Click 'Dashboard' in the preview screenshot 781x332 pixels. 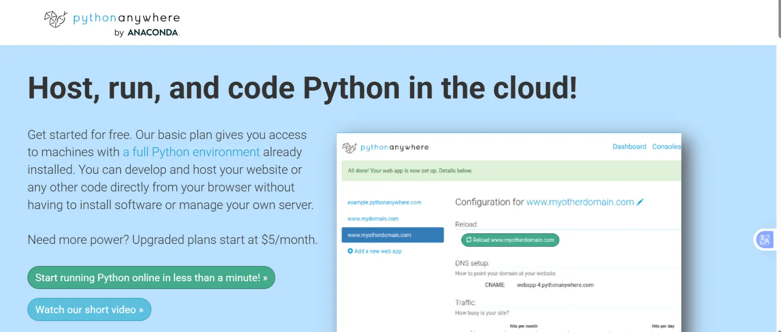point(629,147)
